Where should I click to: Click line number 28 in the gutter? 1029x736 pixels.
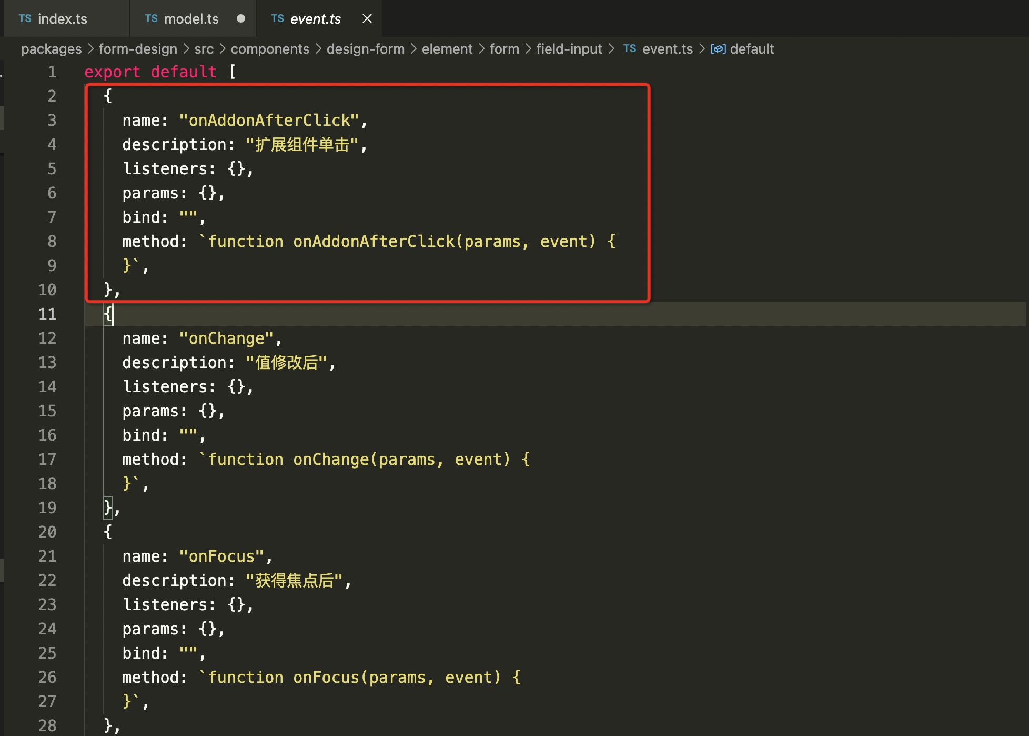click(47, 725)
